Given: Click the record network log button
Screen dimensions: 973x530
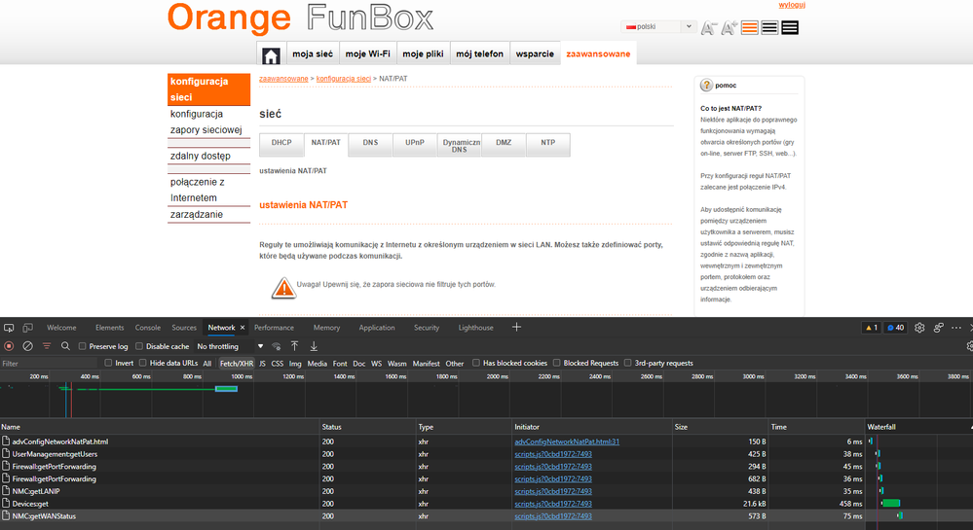Looking at the screenshot, I should (9, 346).
